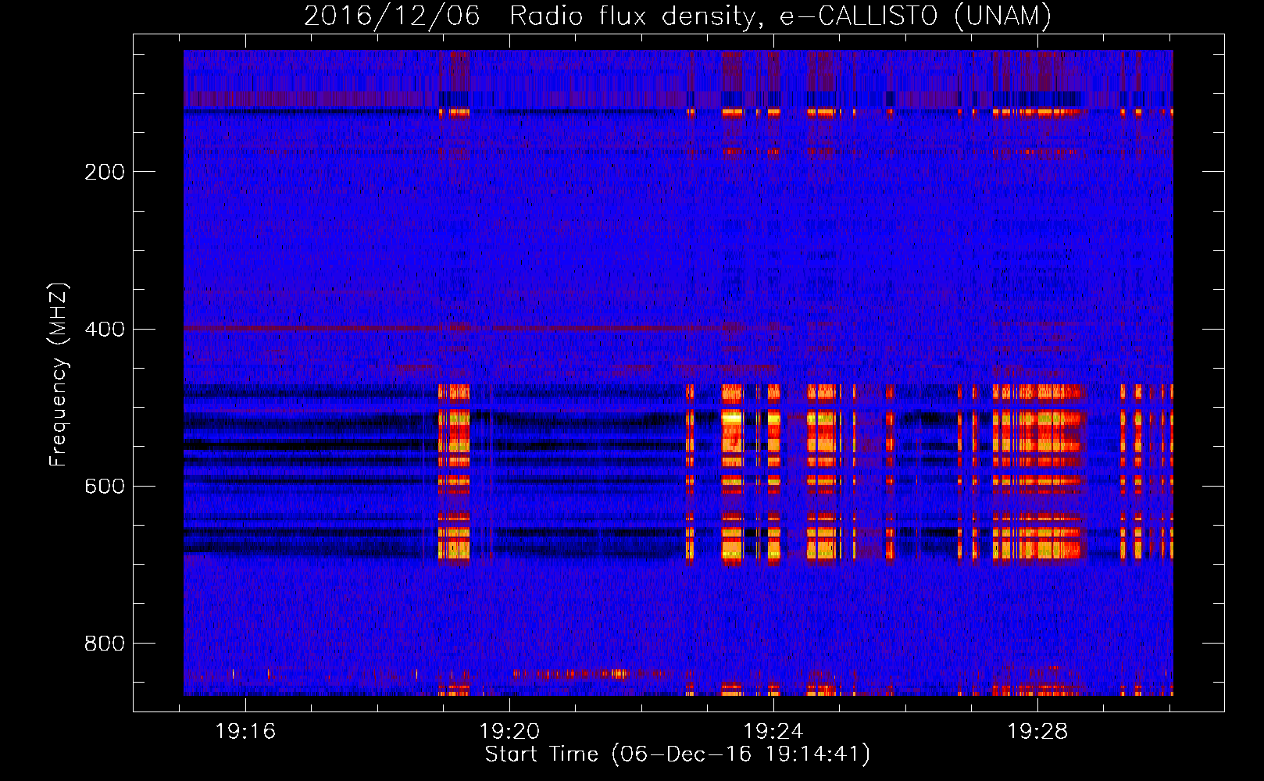The width and height of the screenshot is (1264, 781).
Task: Click the 19:24 time tick label
Action: (773, 732)
